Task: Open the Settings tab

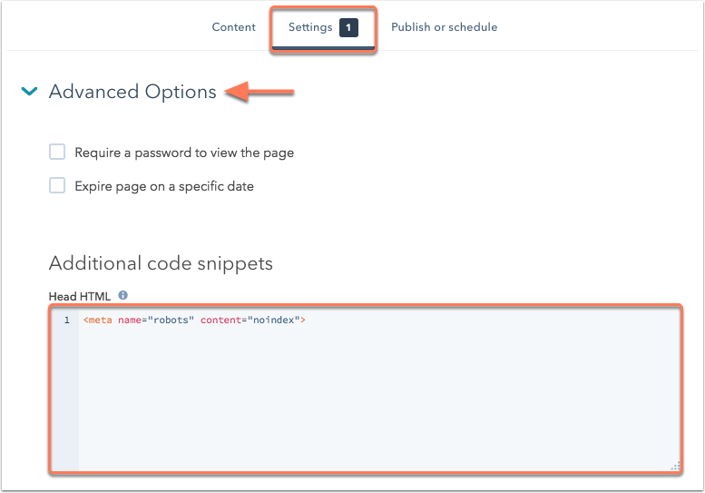Action: tap(323, 28)
